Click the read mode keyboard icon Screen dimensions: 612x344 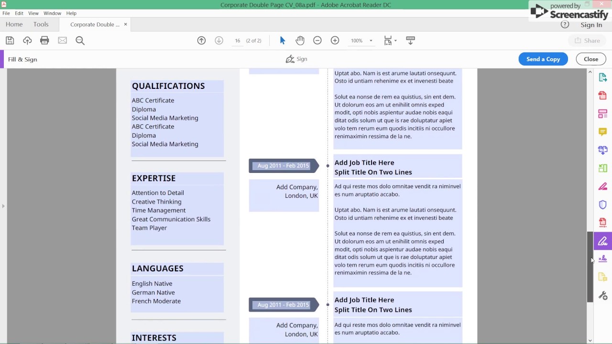[410, 41]
